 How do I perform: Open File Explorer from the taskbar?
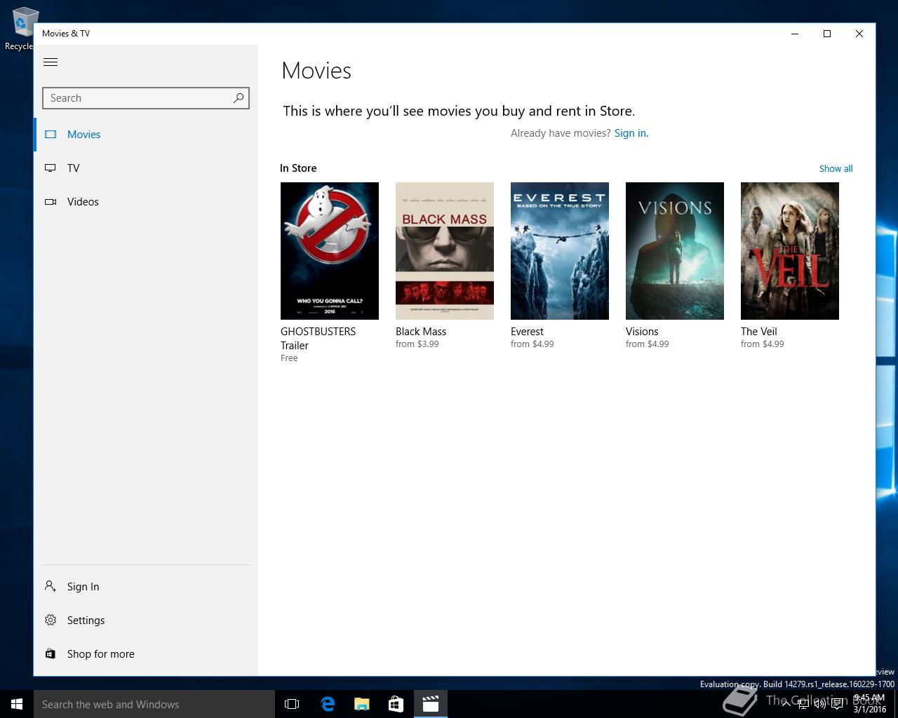pos(362,704)
